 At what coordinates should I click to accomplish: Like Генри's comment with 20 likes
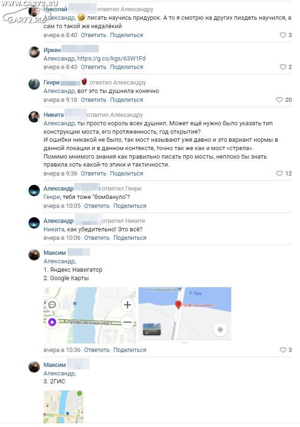(x=279, y=99)
